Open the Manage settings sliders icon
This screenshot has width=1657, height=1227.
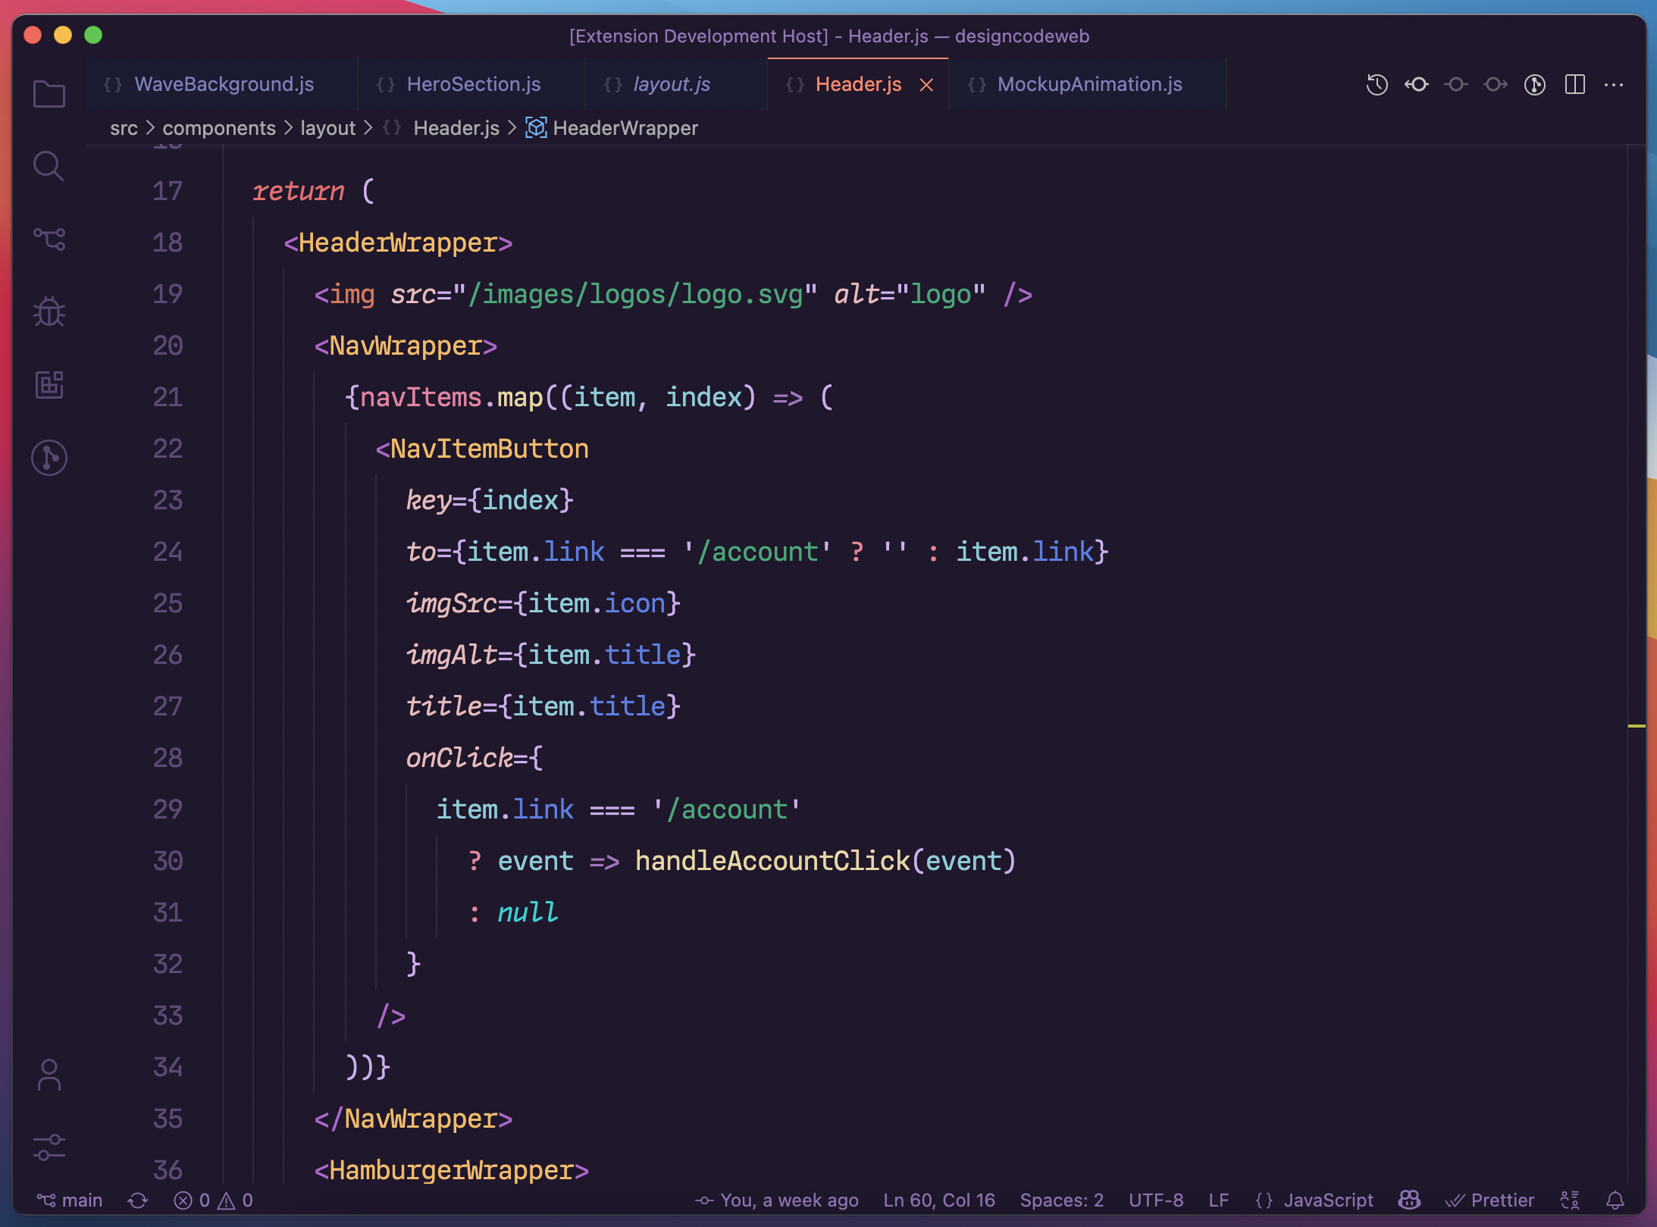(x=49, y=1147)
